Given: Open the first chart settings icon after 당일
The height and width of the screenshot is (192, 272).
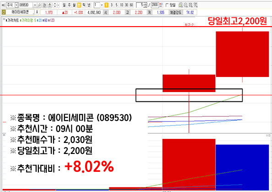Looking at the screenshot, I should click(x=180, y=5).
